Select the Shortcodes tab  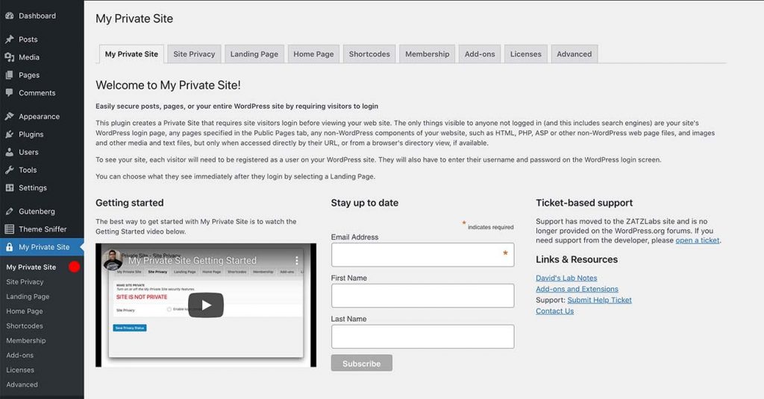pos(369,54)
